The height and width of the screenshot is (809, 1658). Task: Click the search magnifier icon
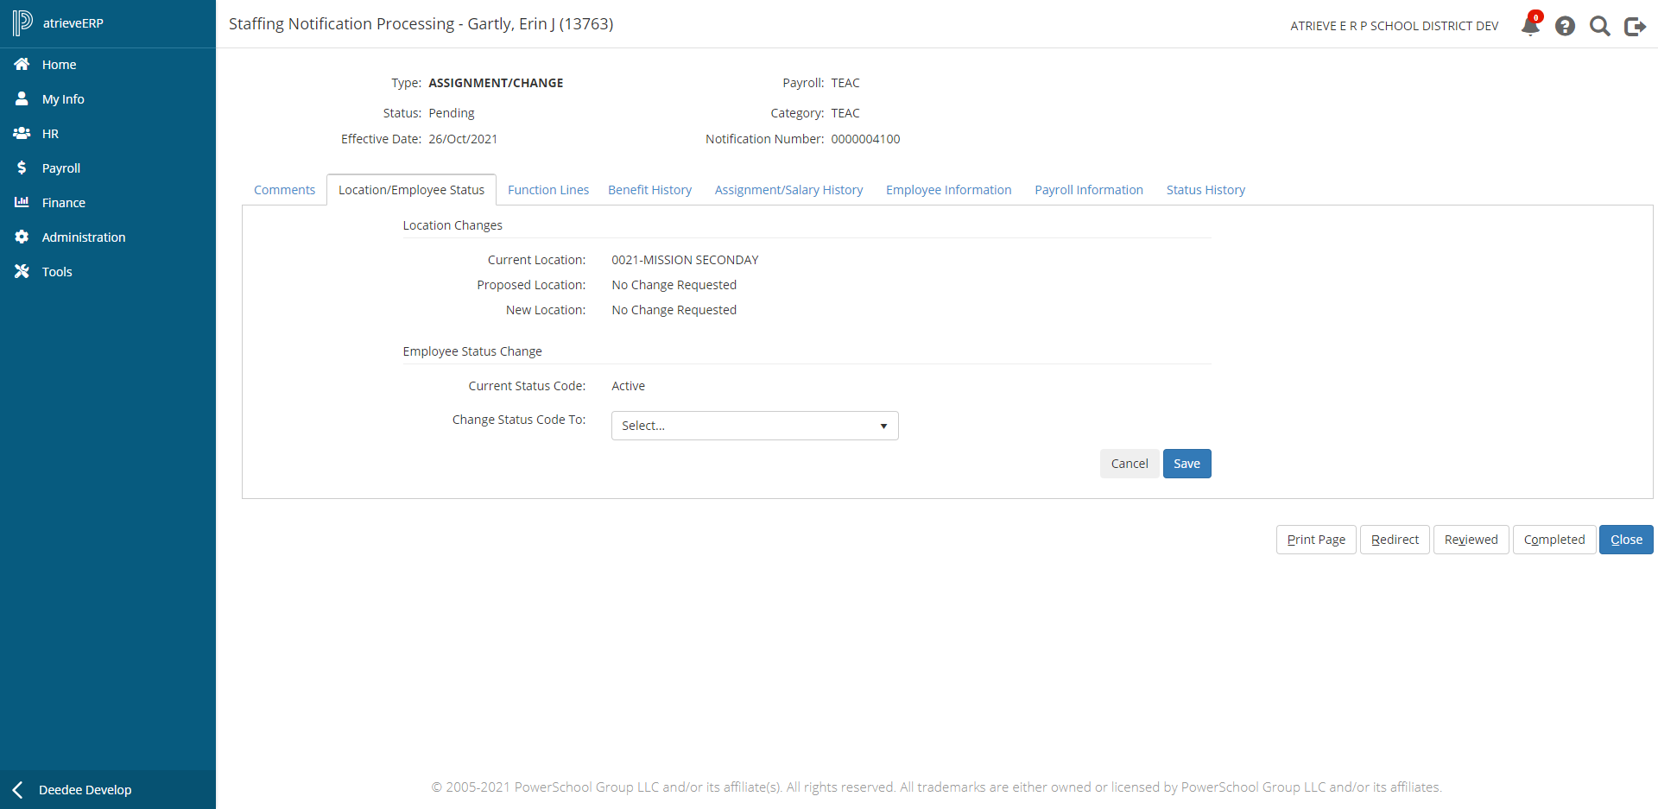(x=1599, y=26)
